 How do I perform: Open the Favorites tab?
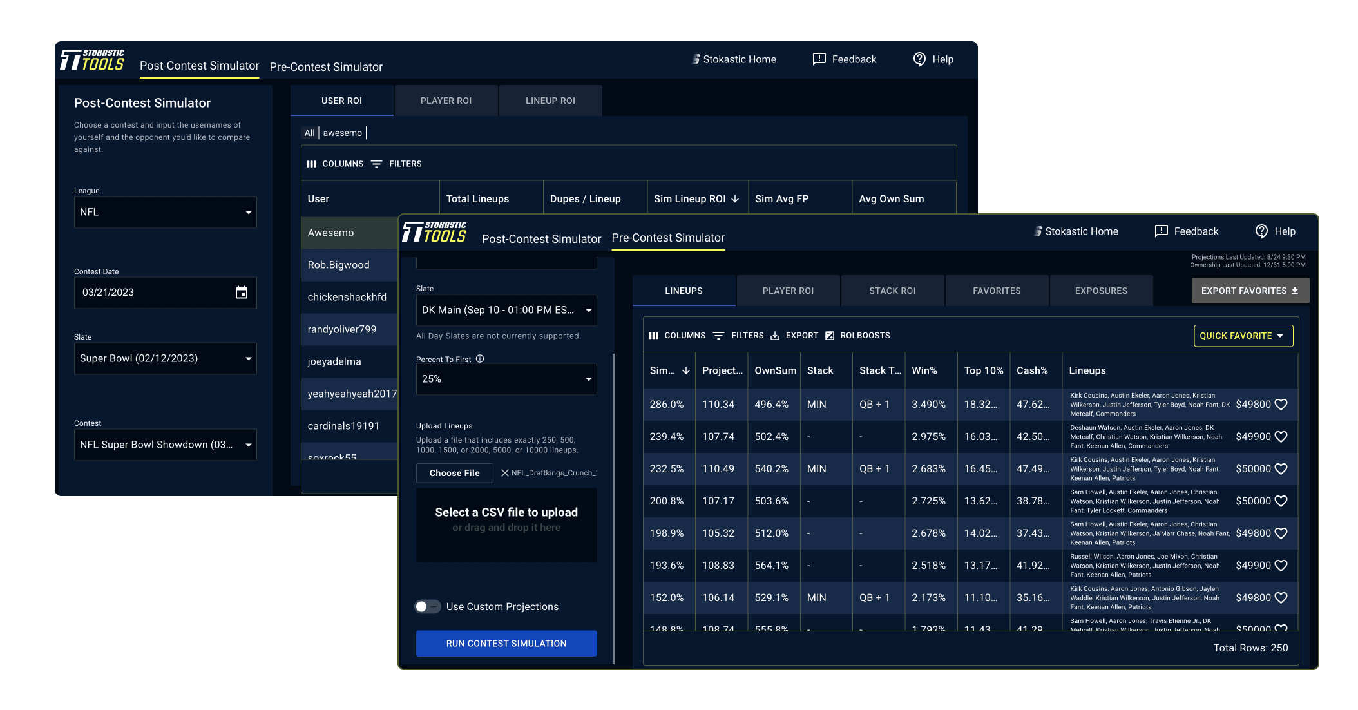click(x=997, y=291)
